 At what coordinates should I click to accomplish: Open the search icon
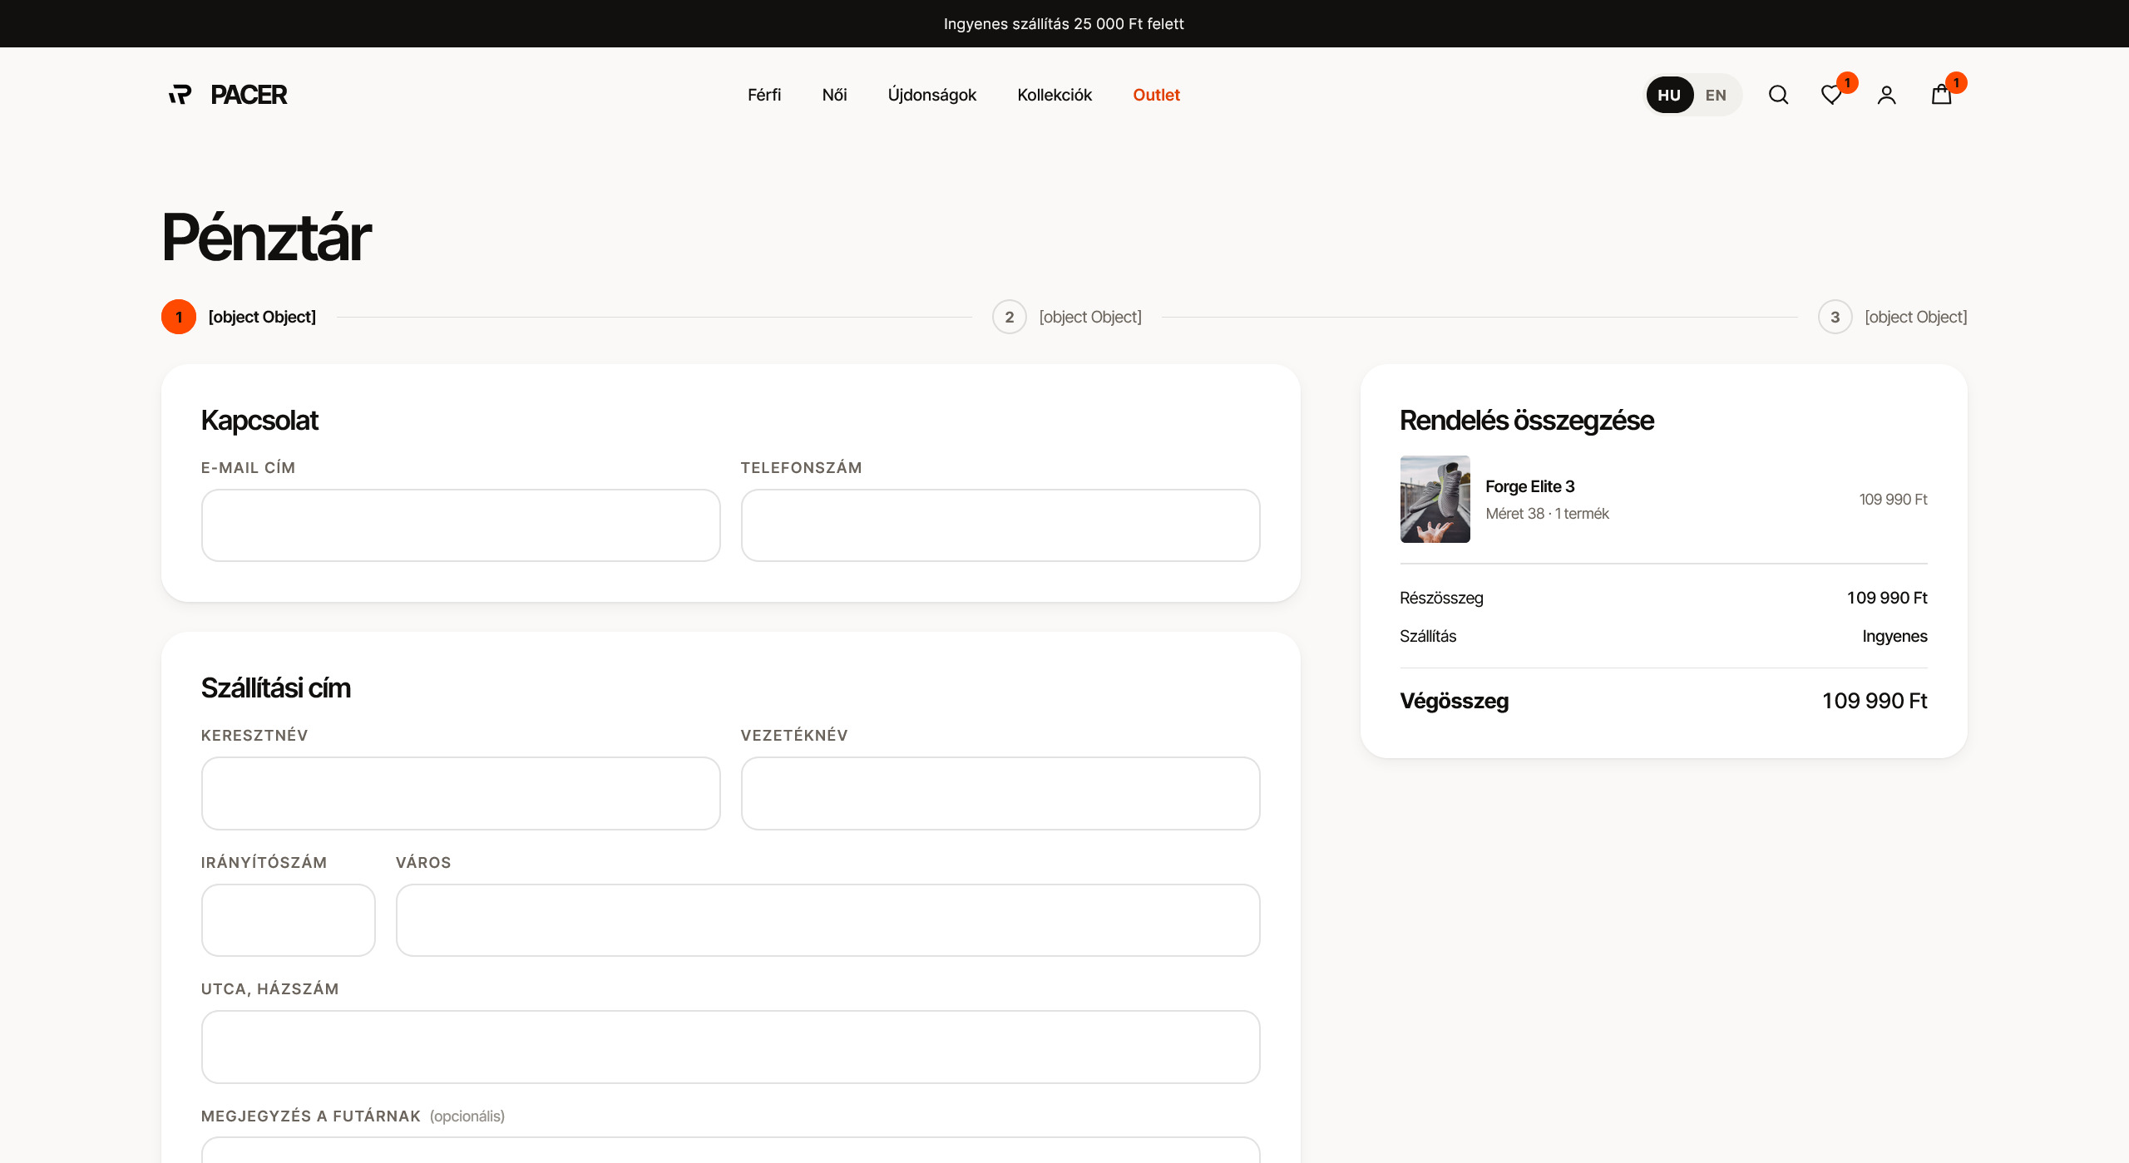(1778, 95)
